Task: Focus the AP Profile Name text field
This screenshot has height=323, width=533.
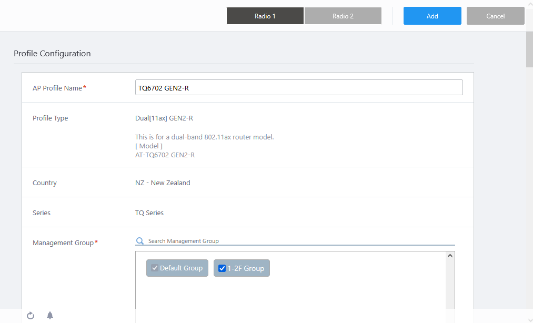Action: click(299, 88)
